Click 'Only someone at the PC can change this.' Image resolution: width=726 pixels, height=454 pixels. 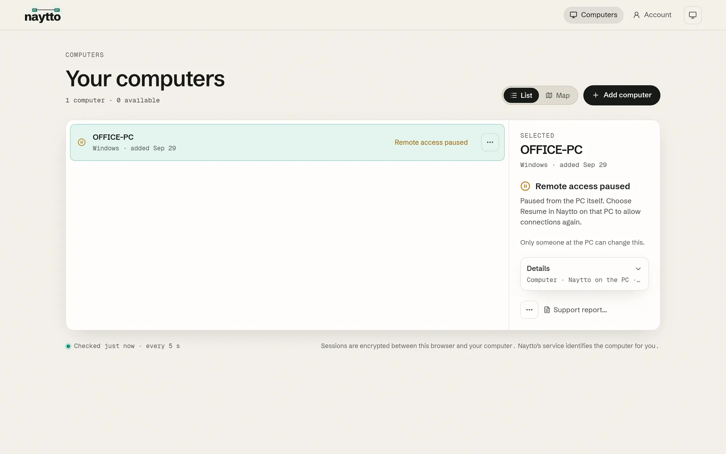582,242
